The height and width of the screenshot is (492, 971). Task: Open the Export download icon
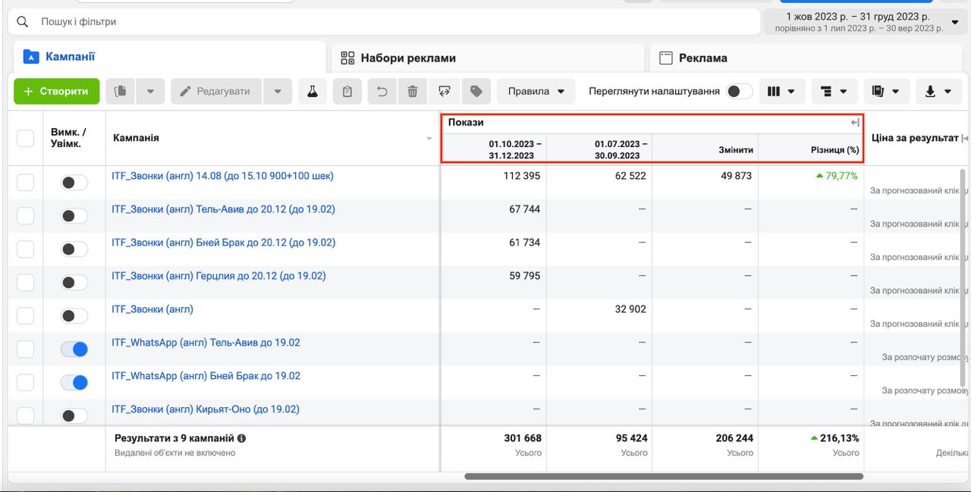pos(938,91)
